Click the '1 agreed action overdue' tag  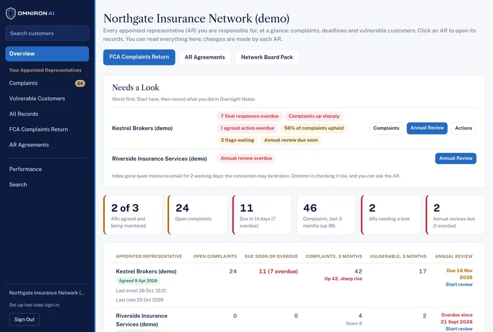click(x=247, y=128)
